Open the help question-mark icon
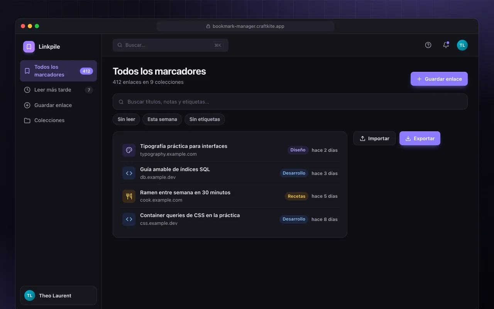494x309 pixels. [x=428, y=45]
